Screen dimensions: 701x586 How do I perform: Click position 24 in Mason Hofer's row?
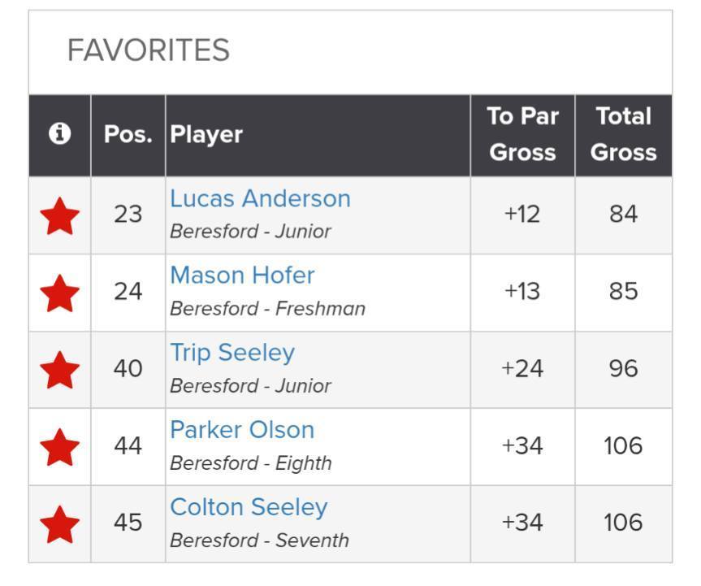(x=128, y=292)
